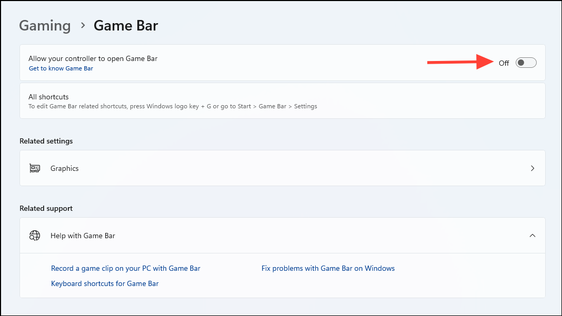Viewport: 562px width, 316px height.
Task: Click the Help with Game Bar globe icon
Action: point(35,236)
